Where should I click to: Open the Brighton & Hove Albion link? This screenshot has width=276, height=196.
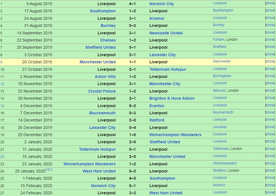pyautogui.click(x=172, y=98)
